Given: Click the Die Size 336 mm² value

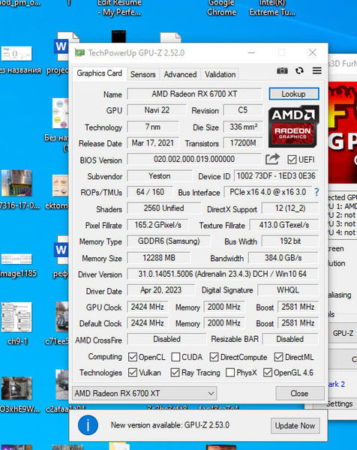Looking at the screenshot, I should [x=243, y=127].
